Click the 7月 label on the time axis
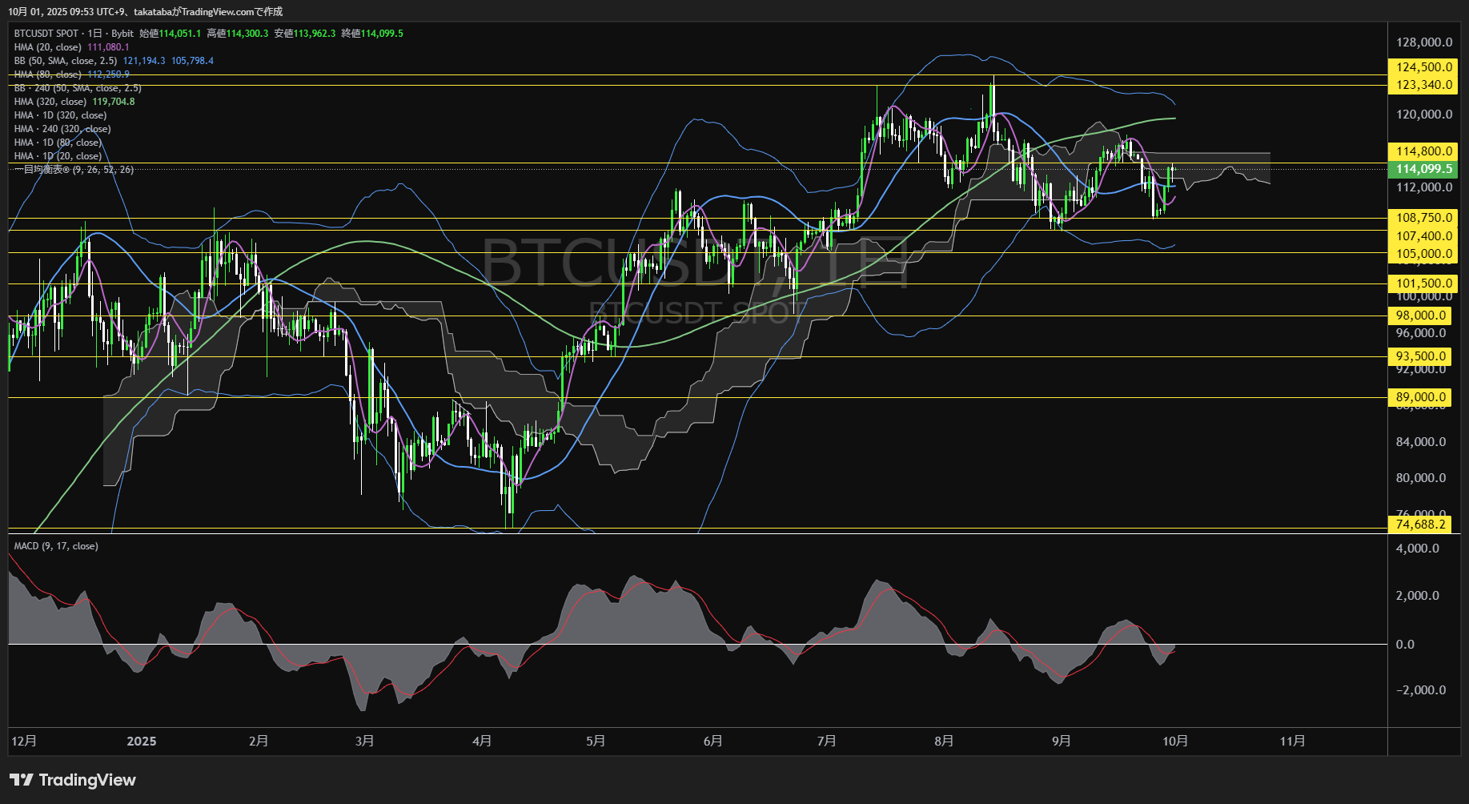 [x=826, y=742]
